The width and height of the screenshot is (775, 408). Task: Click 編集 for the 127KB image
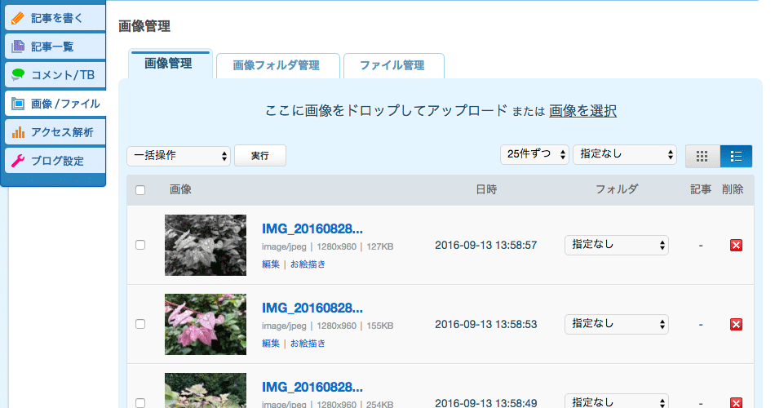point(271,264)
